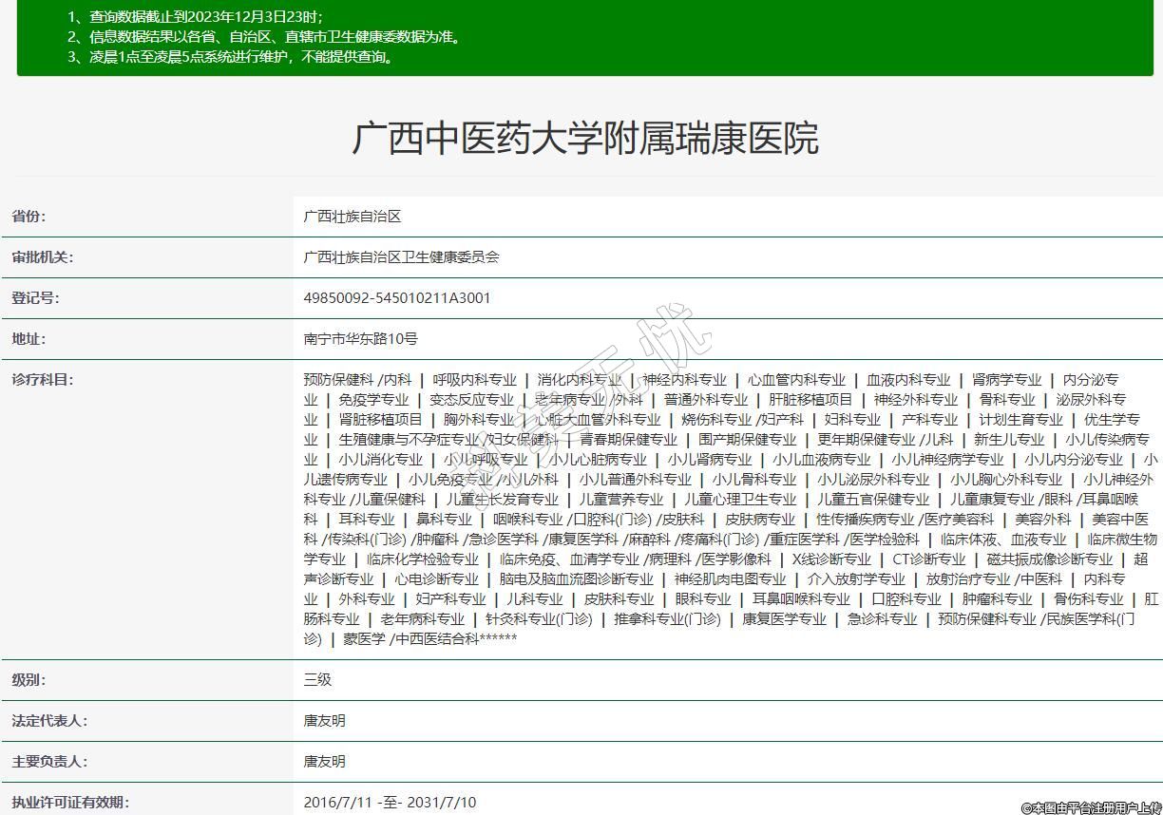Select the validity dates 2016/7/11 -至- 2031/7/10
This screenshot has width=1163, height=815.
pos(390,803)
